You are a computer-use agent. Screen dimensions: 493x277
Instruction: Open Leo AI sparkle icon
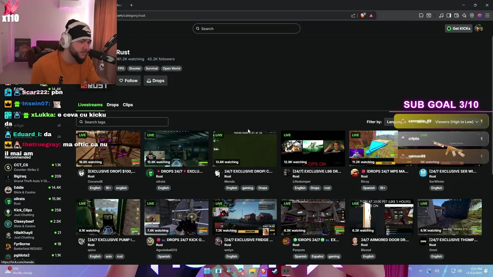pos(464,15)
